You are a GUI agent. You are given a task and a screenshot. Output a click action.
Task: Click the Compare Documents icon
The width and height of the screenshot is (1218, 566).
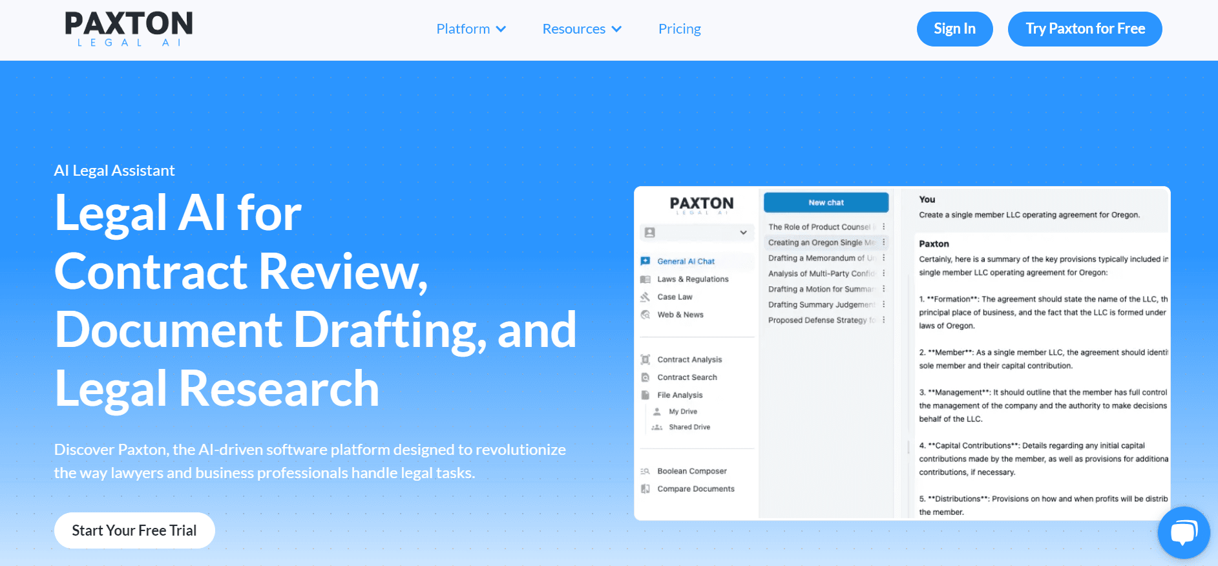coord(645,489)
